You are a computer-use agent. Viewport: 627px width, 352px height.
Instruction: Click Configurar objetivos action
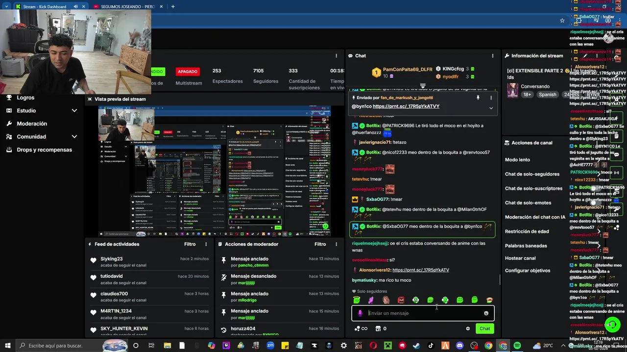[x=528, y=270]
